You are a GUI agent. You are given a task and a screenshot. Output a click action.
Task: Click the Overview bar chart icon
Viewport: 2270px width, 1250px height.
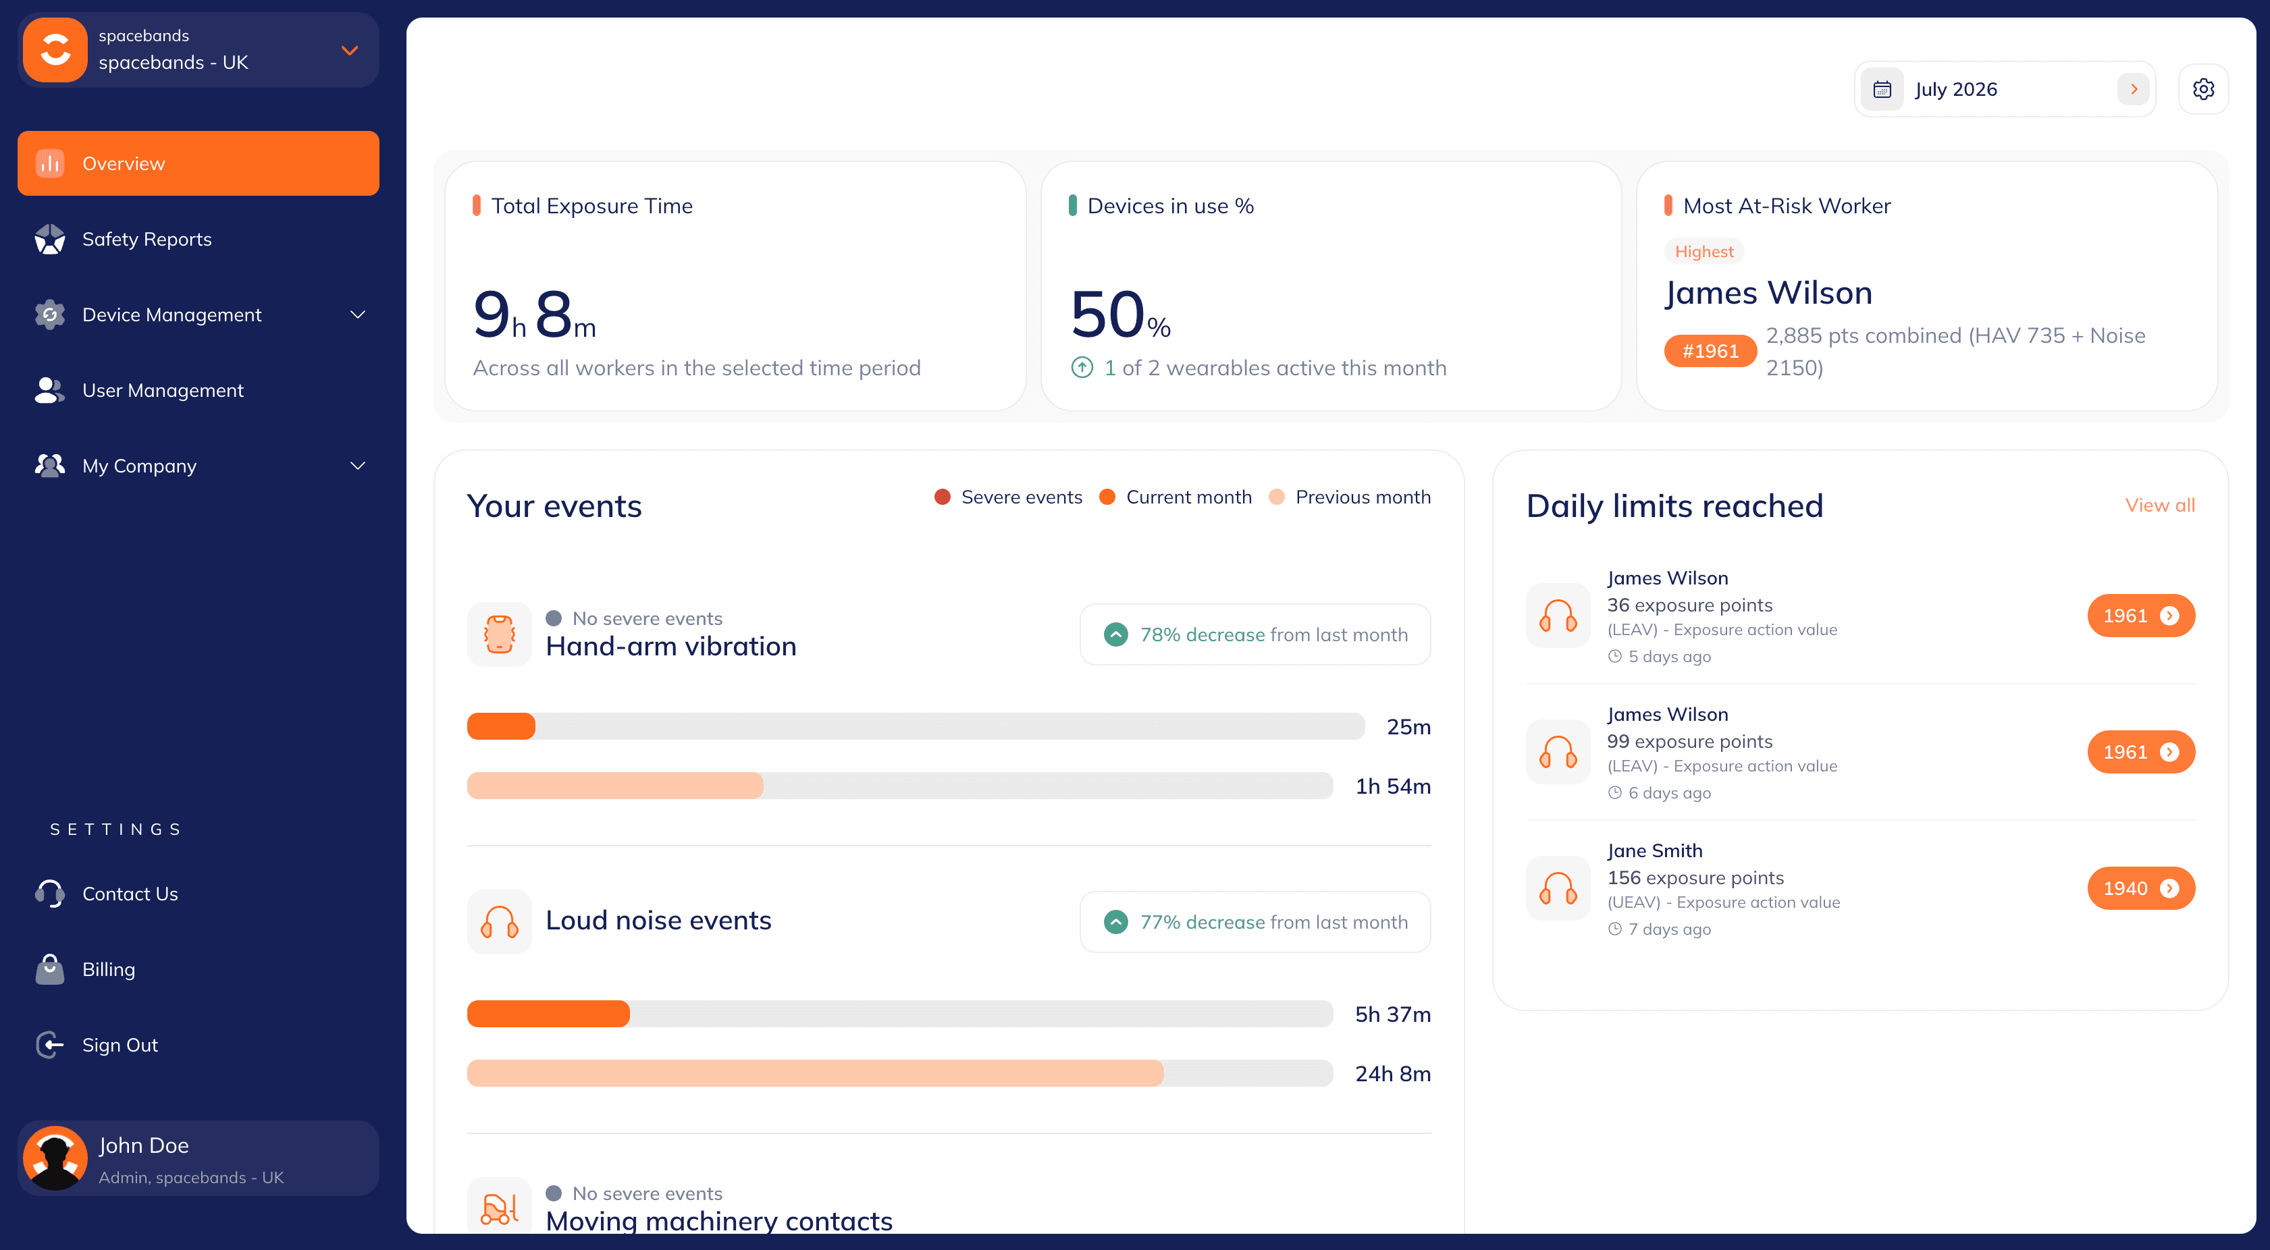click(50, 163)
